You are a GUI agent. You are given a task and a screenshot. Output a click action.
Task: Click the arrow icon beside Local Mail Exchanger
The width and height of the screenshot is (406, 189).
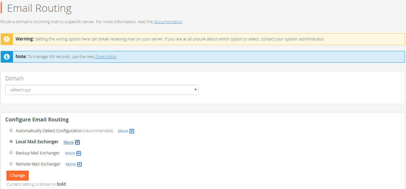point(78,142)
